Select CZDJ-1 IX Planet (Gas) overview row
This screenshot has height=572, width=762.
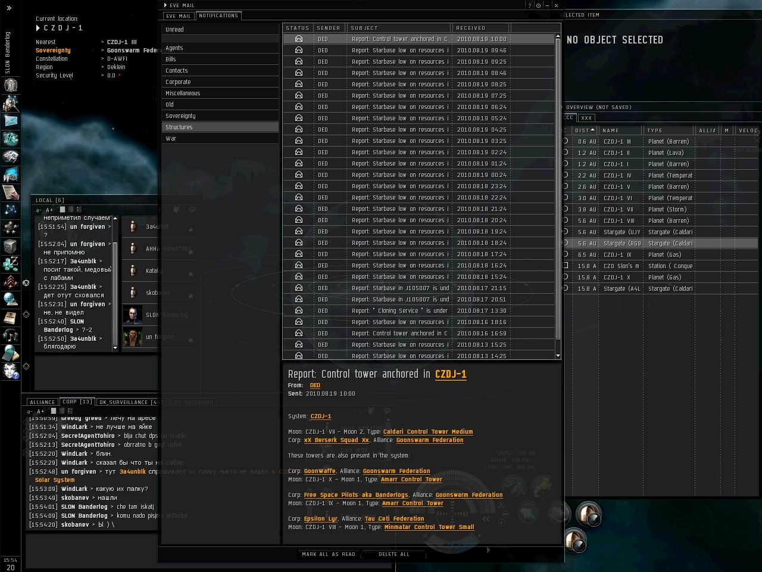point(660,255)
